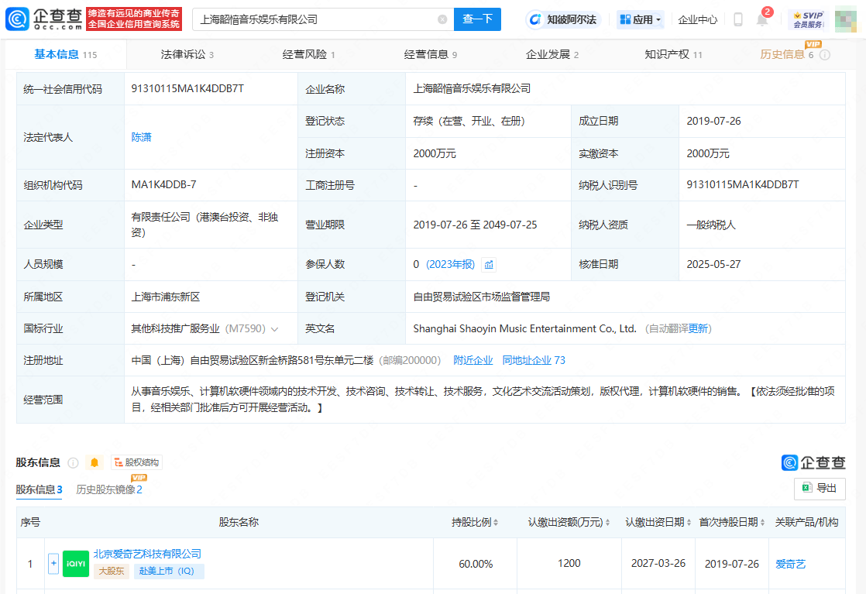The width and height of the screenshot is (866, 594).
Task: Expand the first shareholder row
Action: [x=53, y=564]
